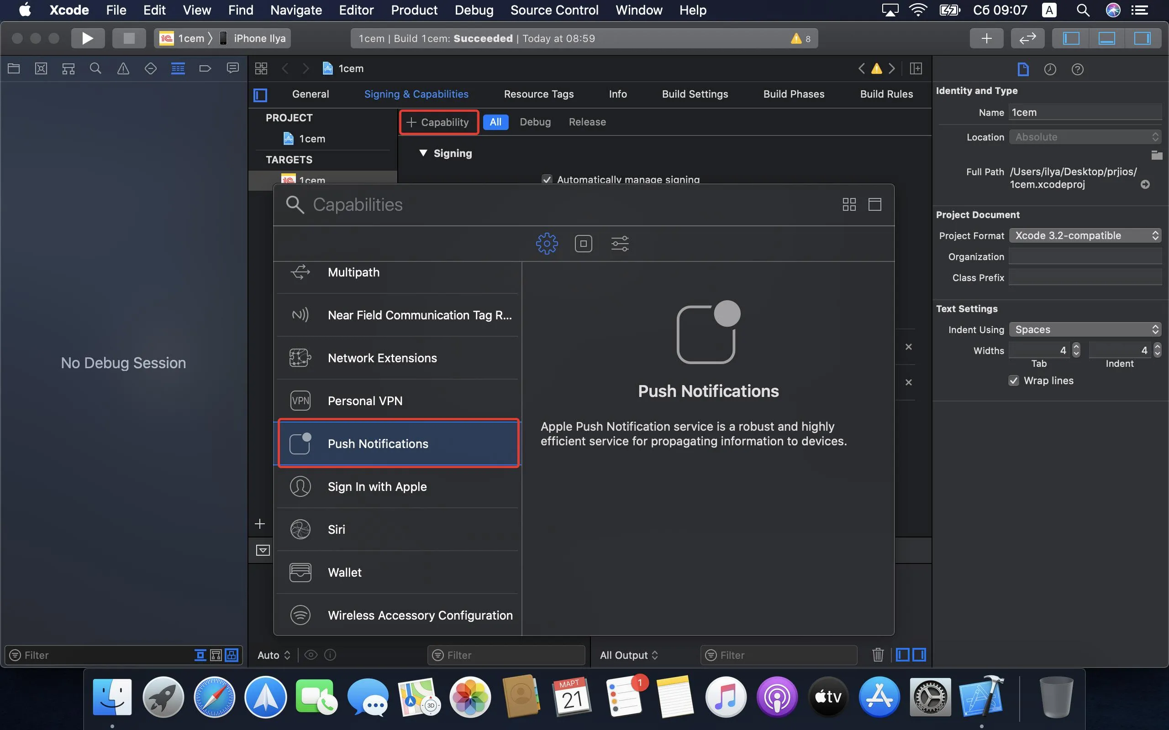The width and height of the screenshot is (1169, 730).
Task: Stop the running scheme
Action: tap(129, 38)
